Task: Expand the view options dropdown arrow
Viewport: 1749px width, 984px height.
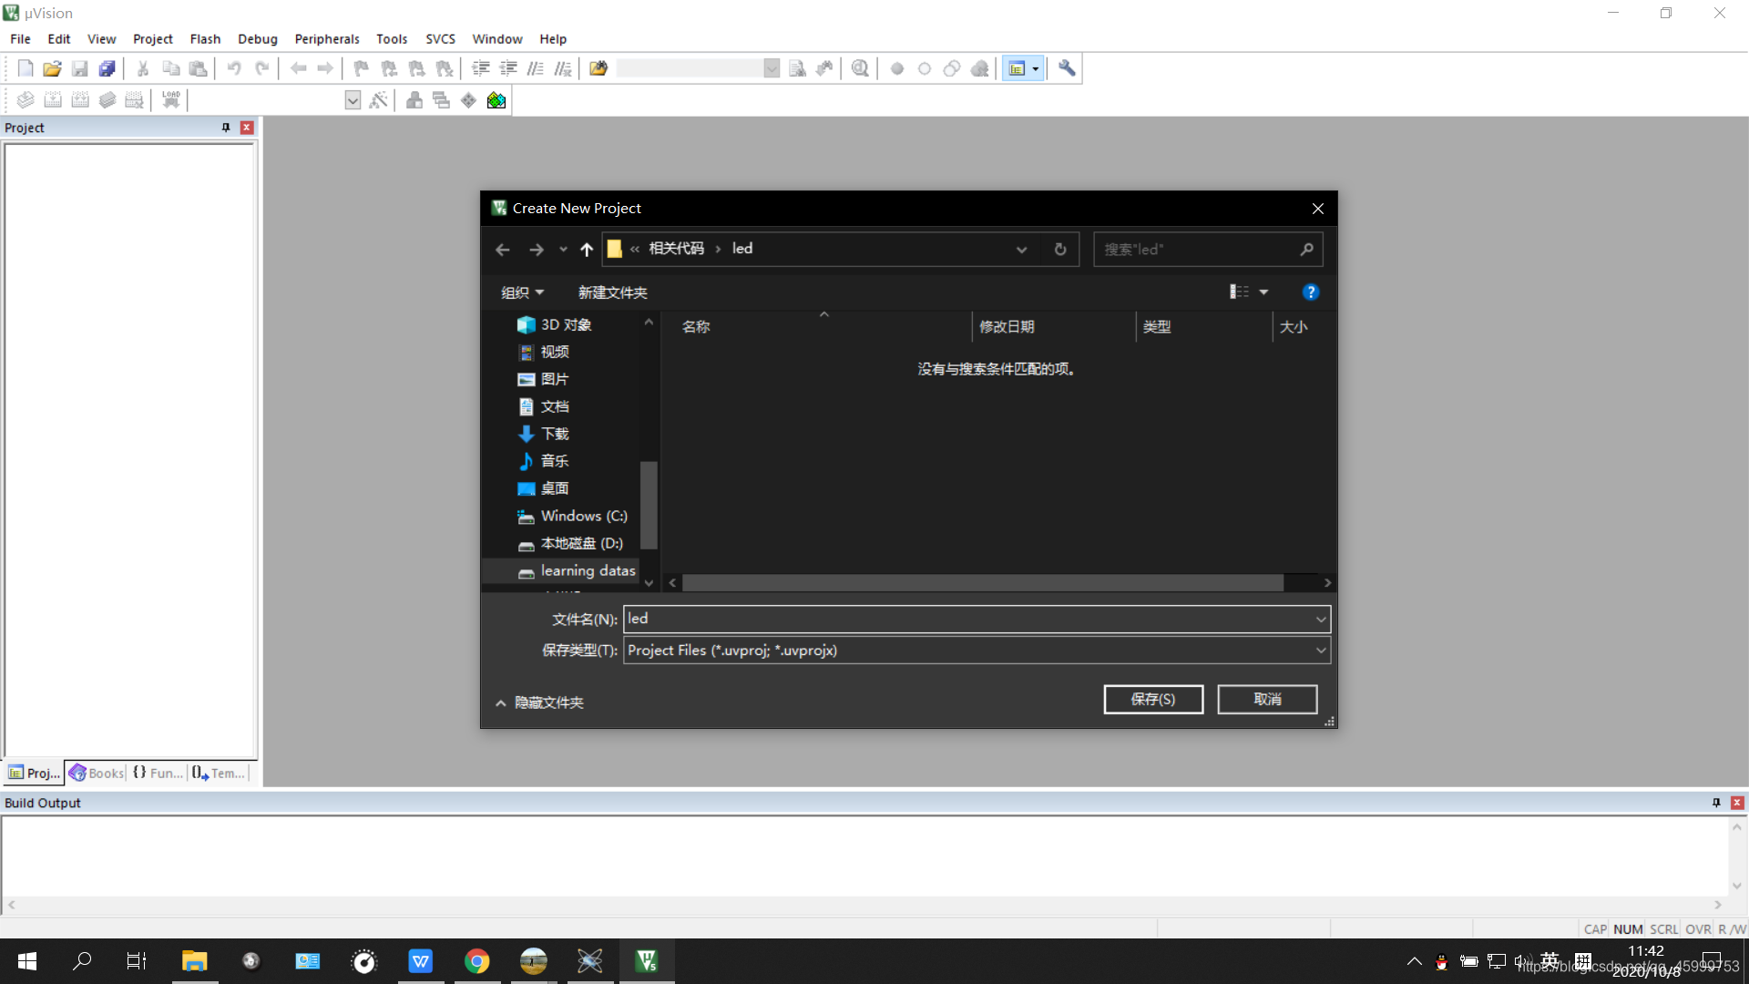Action: 1263,292
